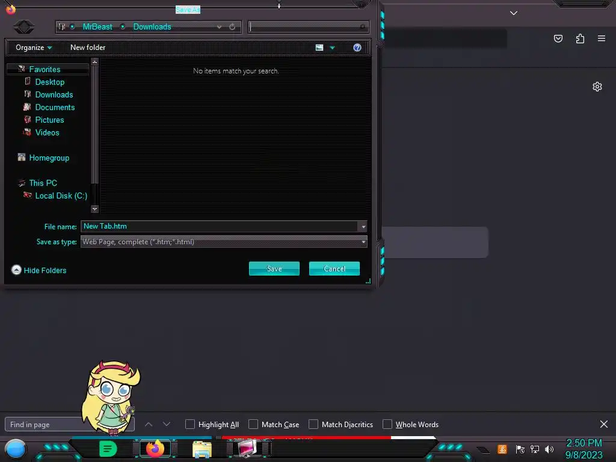Close the find bar
Image resolution: width=616 pixels, height=462 pixels.
[x=604, y=424]
